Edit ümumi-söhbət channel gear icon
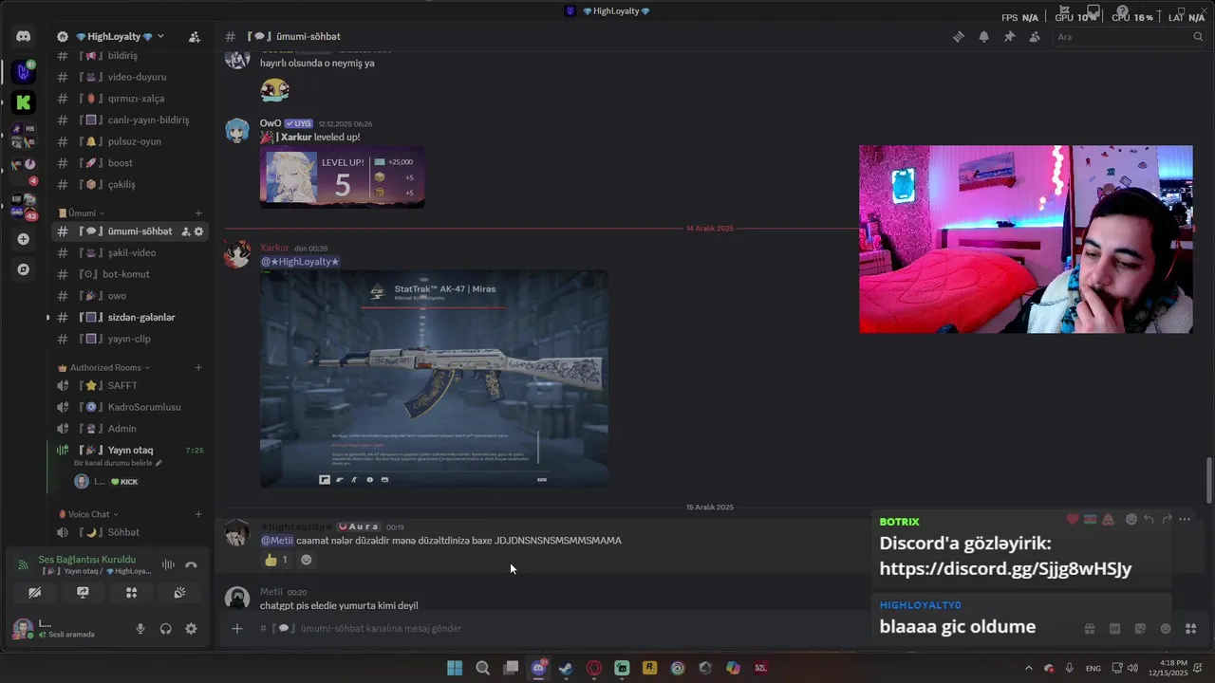This screenshot has height=683, width=1215. coord(199,231)
